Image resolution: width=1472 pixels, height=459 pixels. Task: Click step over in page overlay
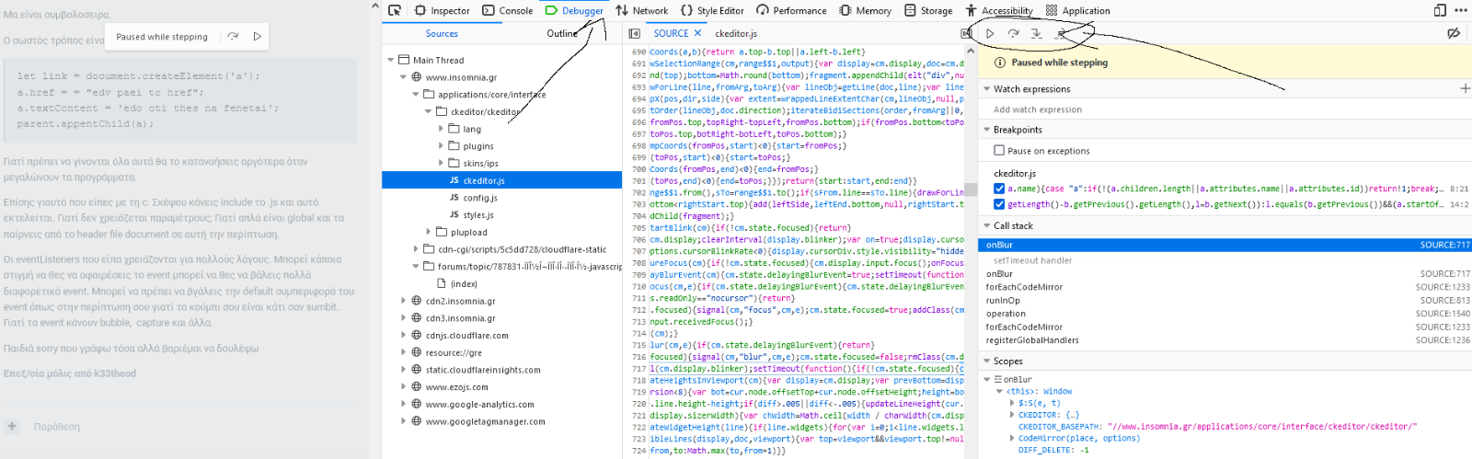(233, 37)
